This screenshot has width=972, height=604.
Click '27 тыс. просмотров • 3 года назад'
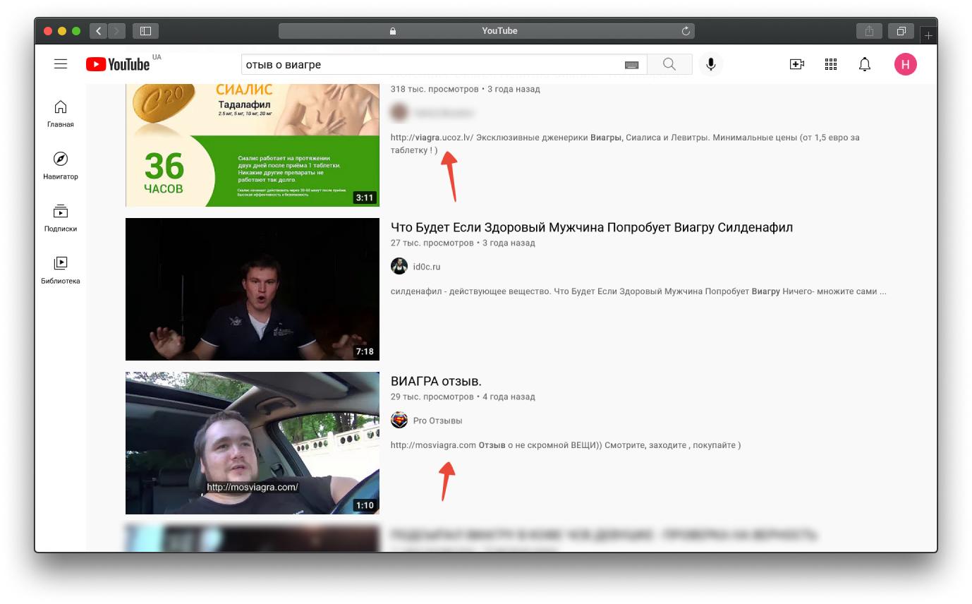coord(463,243)
